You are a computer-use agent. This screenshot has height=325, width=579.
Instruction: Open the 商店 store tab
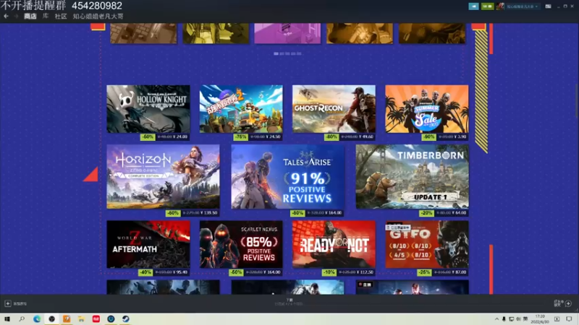click(30, 16)
